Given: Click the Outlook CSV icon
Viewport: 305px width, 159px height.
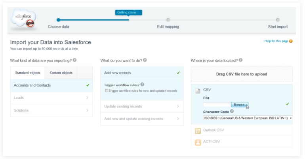Looking at the screenshot, I should point(198,131).
